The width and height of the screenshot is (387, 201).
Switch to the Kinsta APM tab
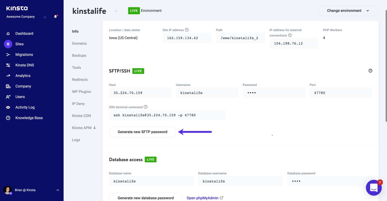82,128
